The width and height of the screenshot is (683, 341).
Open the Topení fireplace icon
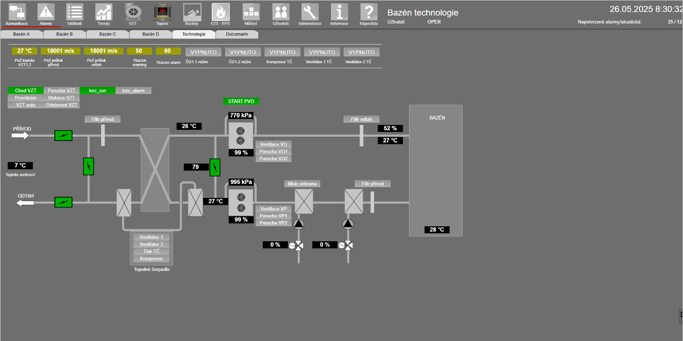pyautogui.click(x=162, y=12)
